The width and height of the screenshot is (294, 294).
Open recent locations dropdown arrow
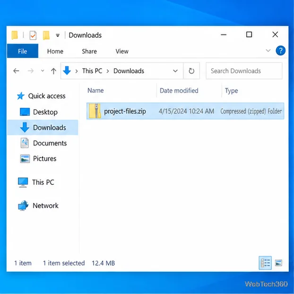pos(43,71)
